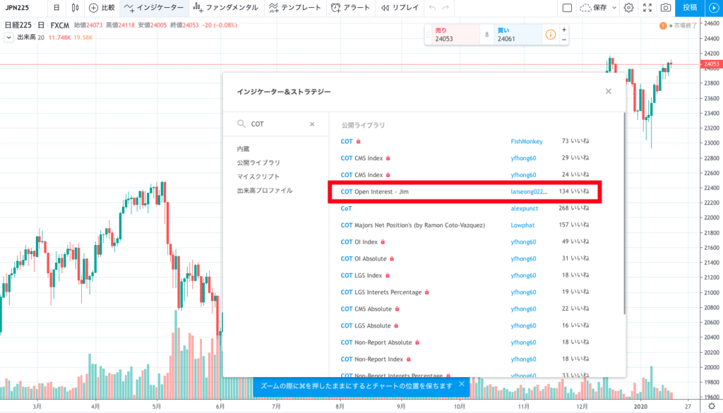Viewport: 723px width, 413px height.
Task: Collapse the volume (出来高) indicator legend
Action: click(8, 37)
